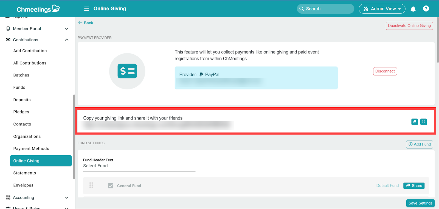
Task: Click the hamburger menu icon
Action: coord(86,9)
